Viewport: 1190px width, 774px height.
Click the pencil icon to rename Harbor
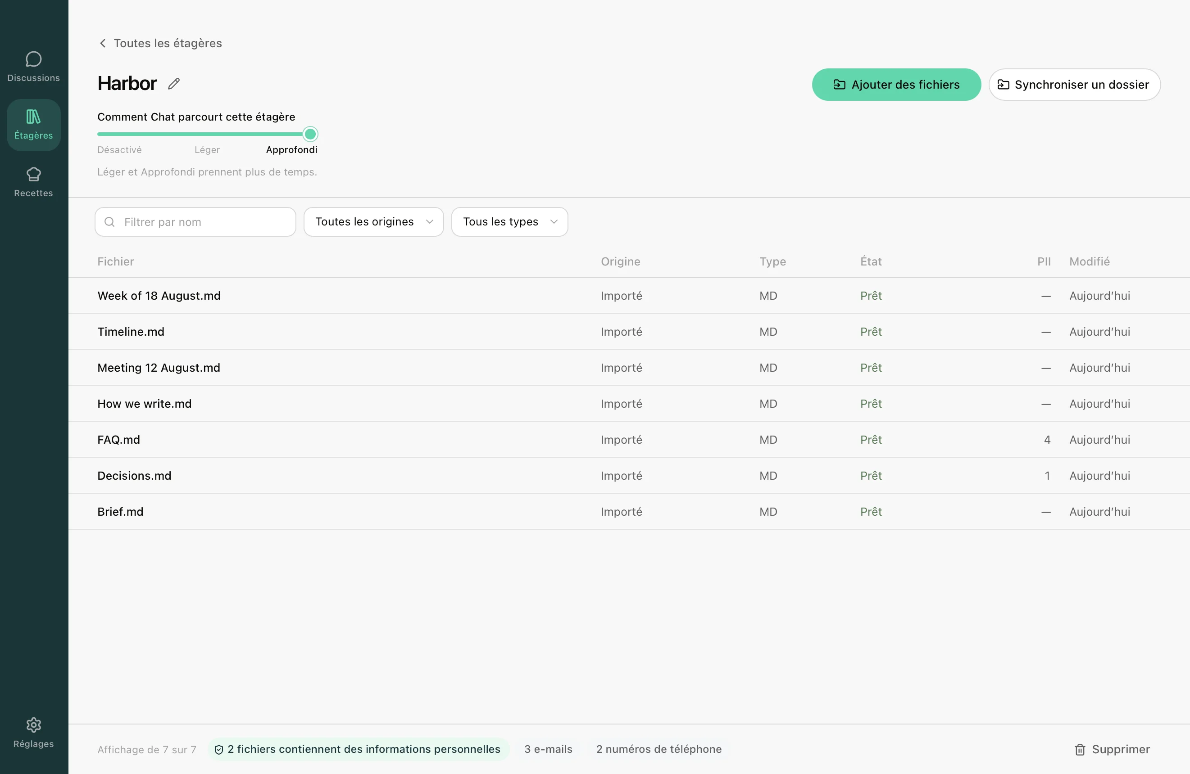173,84
